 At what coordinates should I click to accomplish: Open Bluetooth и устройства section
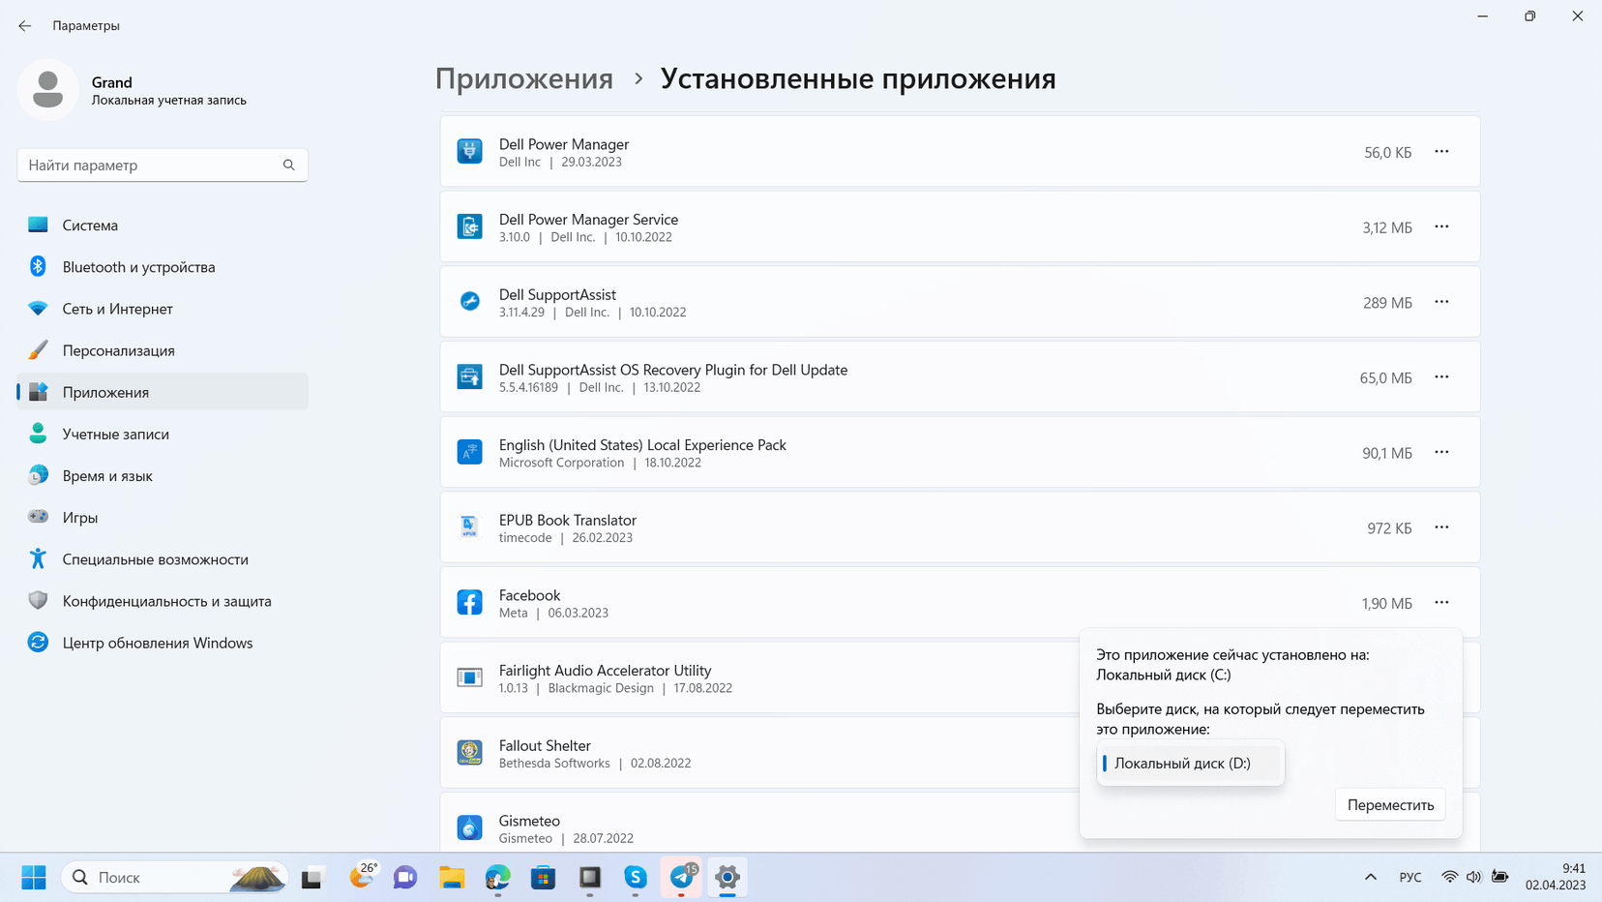click(x=163, y=267)
